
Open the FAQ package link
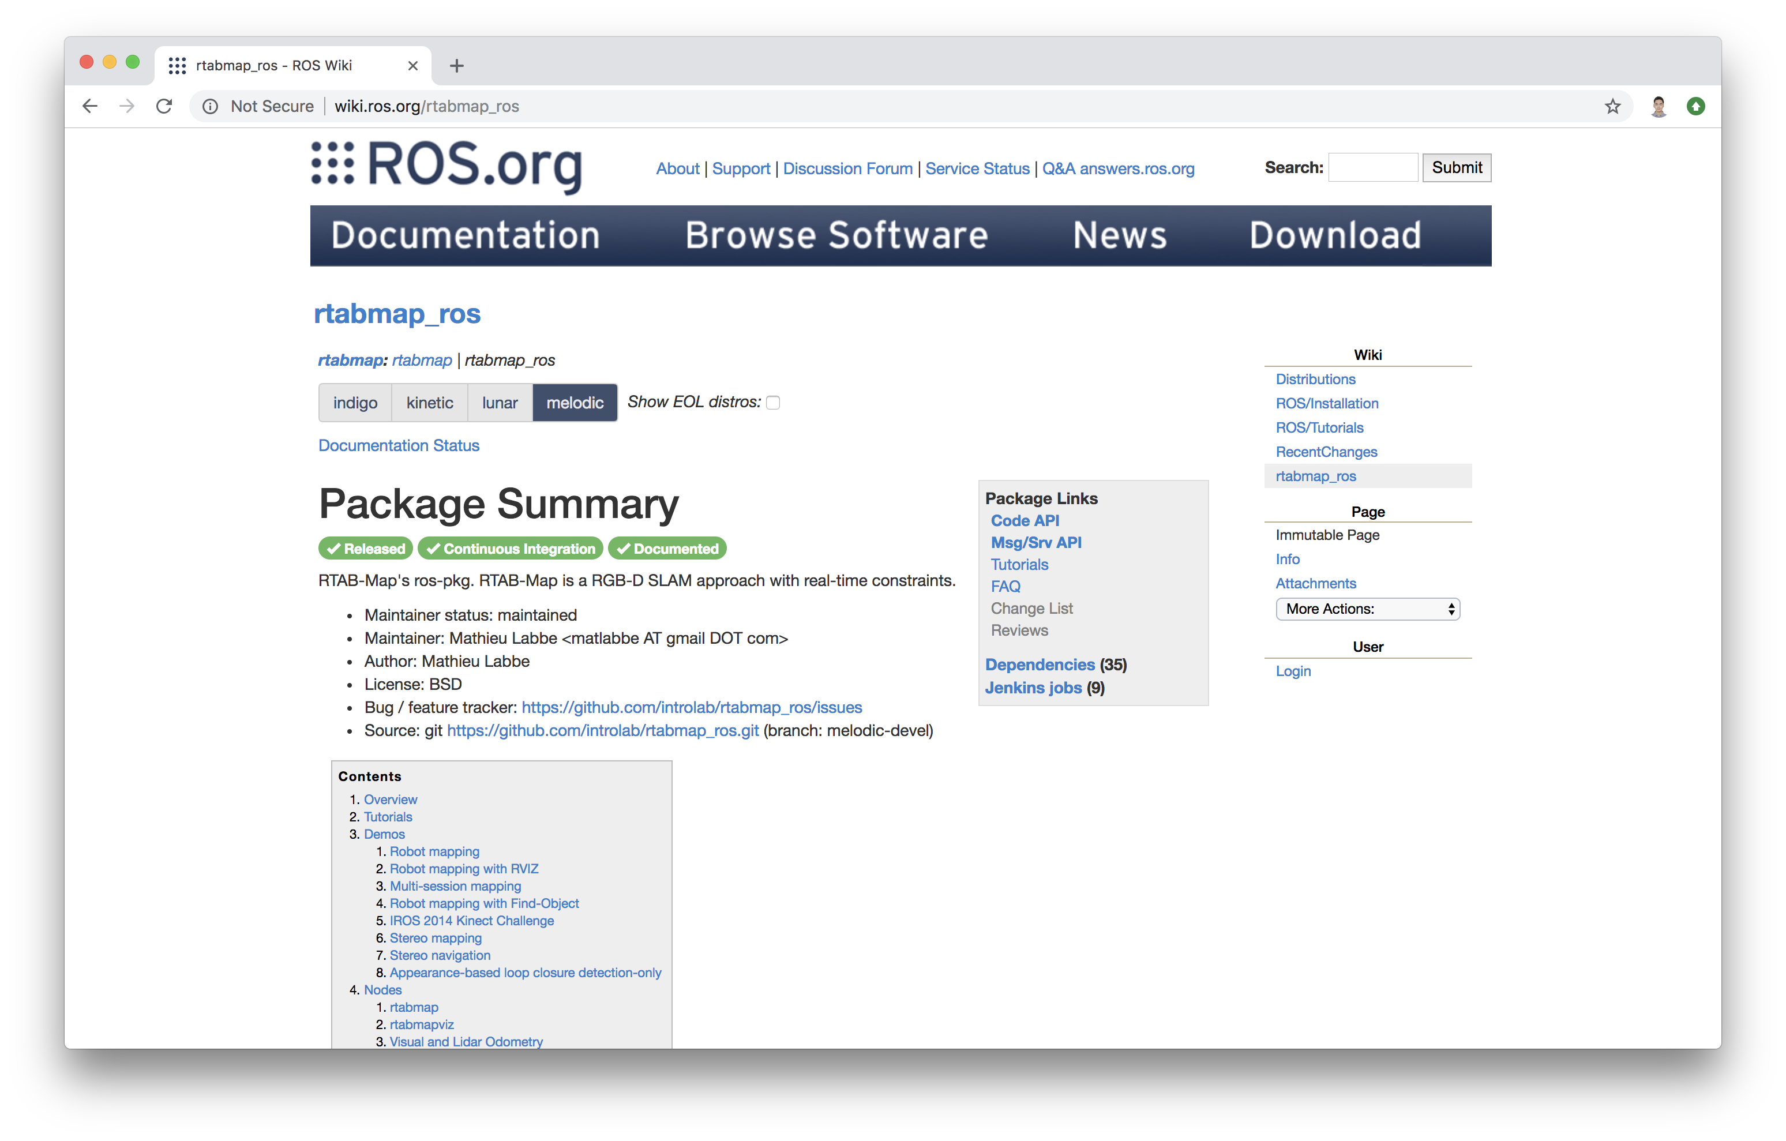1005,586
